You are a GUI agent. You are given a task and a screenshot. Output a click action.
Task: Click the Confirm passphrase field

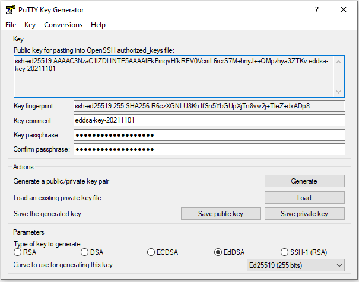click(208, 149)
